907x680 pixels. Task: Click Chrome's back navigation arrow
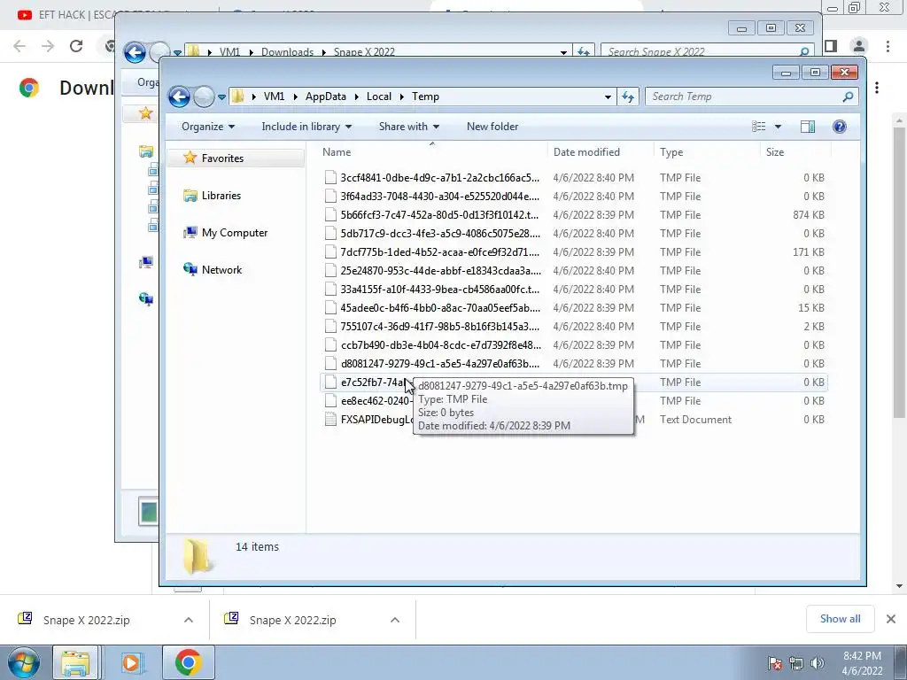coord(19,46)
